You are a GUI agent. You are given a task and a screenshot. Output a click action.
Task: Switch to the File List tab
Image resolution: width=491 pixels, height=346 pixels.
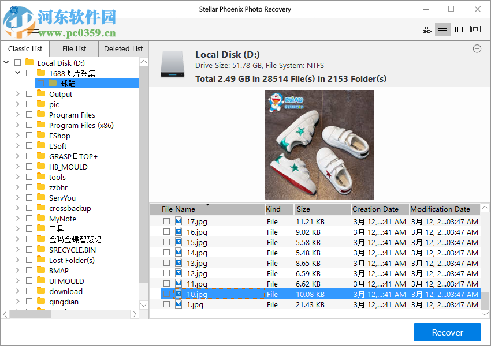point(73,49)
